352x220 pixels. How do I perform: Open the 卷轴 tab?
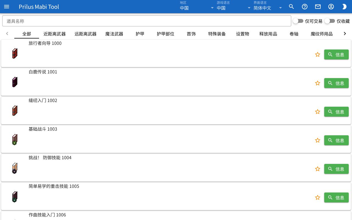[x=294, y=34]
